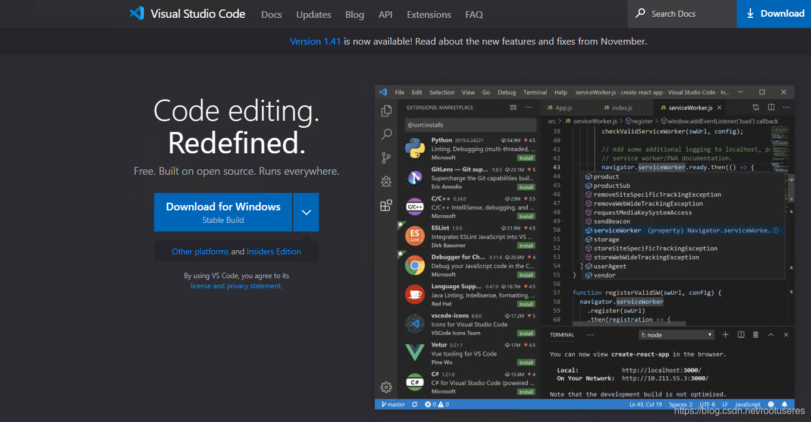811x422 pixels.
Task: Click 'src' folder in editor breadcrumb
Action: 552,121
